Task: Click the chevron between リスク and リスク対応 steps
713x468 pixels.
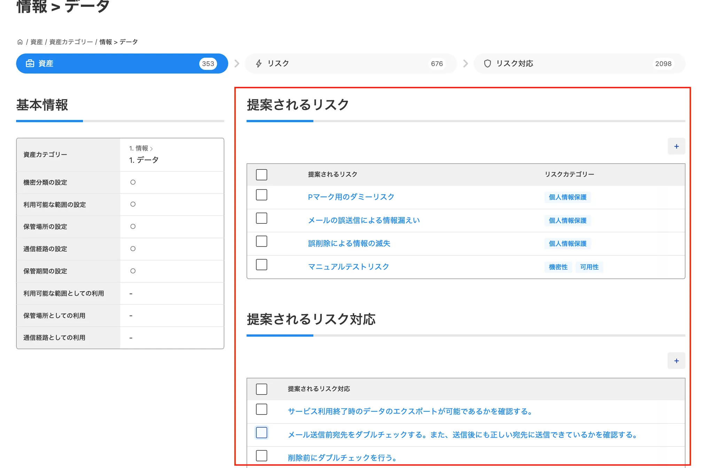Action: (465, 63)
